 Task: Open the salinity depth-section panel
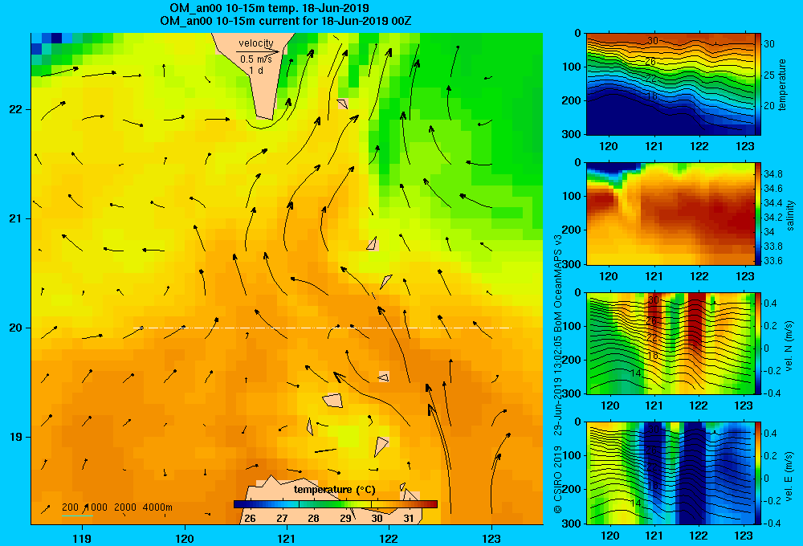pos(670,214)
